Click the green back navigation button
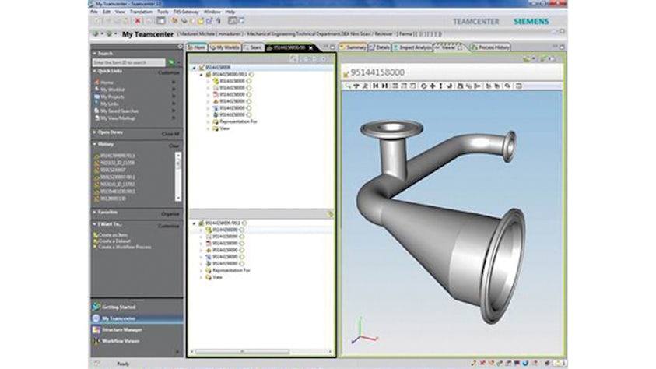This screenshot has height=369, width=656. pyautogui.click(x=96, y=34)
